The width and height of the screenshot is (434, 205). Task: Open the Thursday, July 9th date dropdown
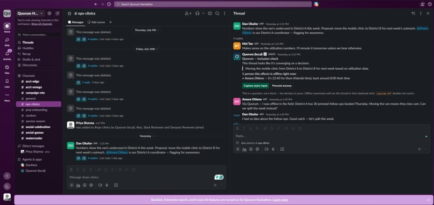pos(146,30)
